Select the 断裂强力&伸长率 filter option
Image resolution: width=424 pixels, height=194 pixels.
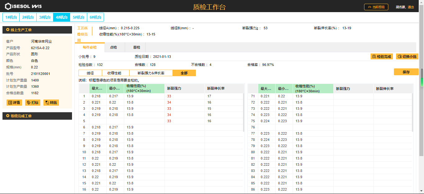(x=151, y=73)
